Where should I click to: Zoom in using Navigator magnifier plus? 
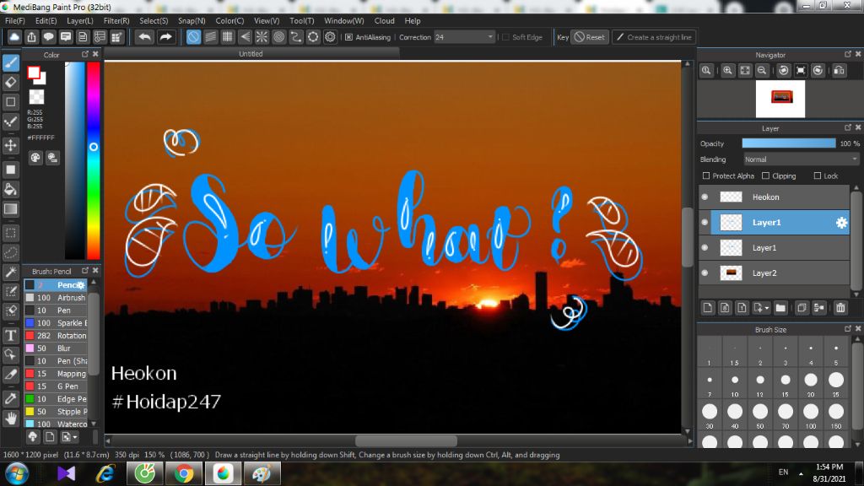tap(728, 71)
